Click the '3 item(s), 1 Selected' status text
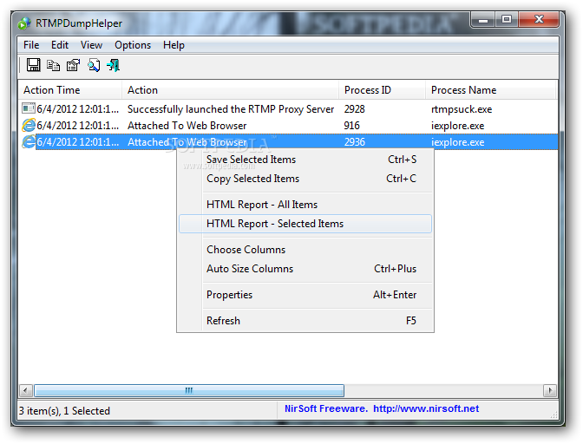The width and height of the screenshot is (583, 444). 64,411
